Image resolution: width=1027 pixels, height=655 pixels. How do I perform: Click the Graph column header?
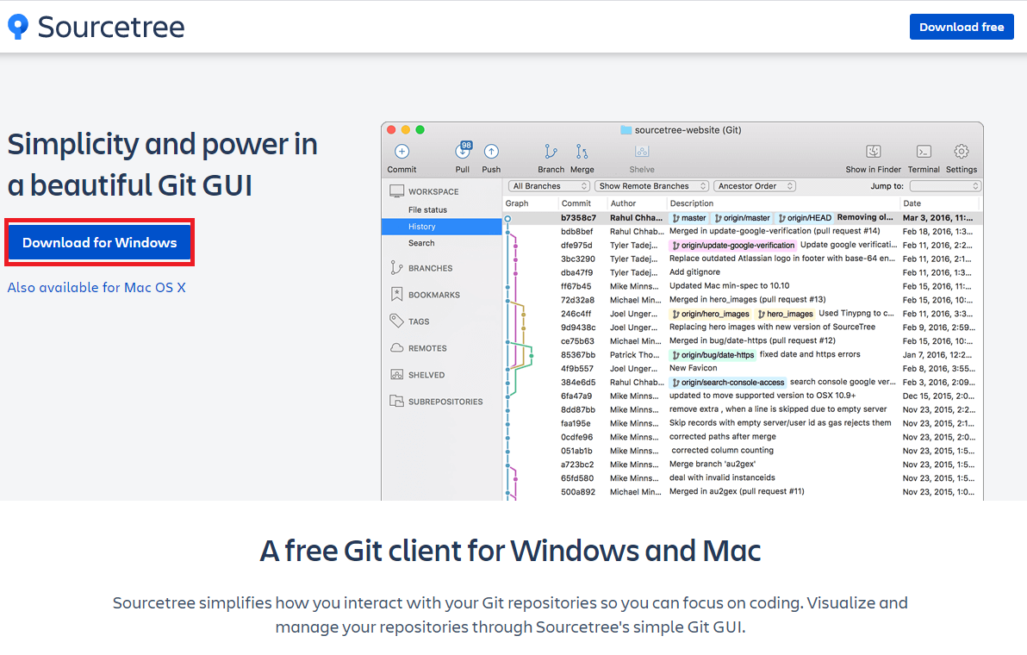(x=517, y=203)
